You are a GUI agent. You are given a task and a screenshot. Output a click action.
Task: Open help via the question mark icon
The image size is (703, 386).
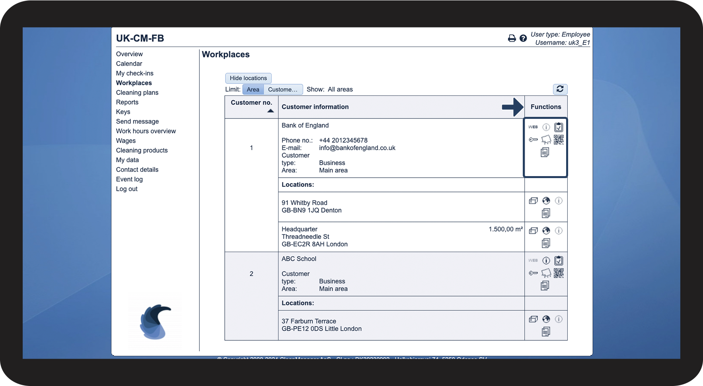[x=523, y=38]
